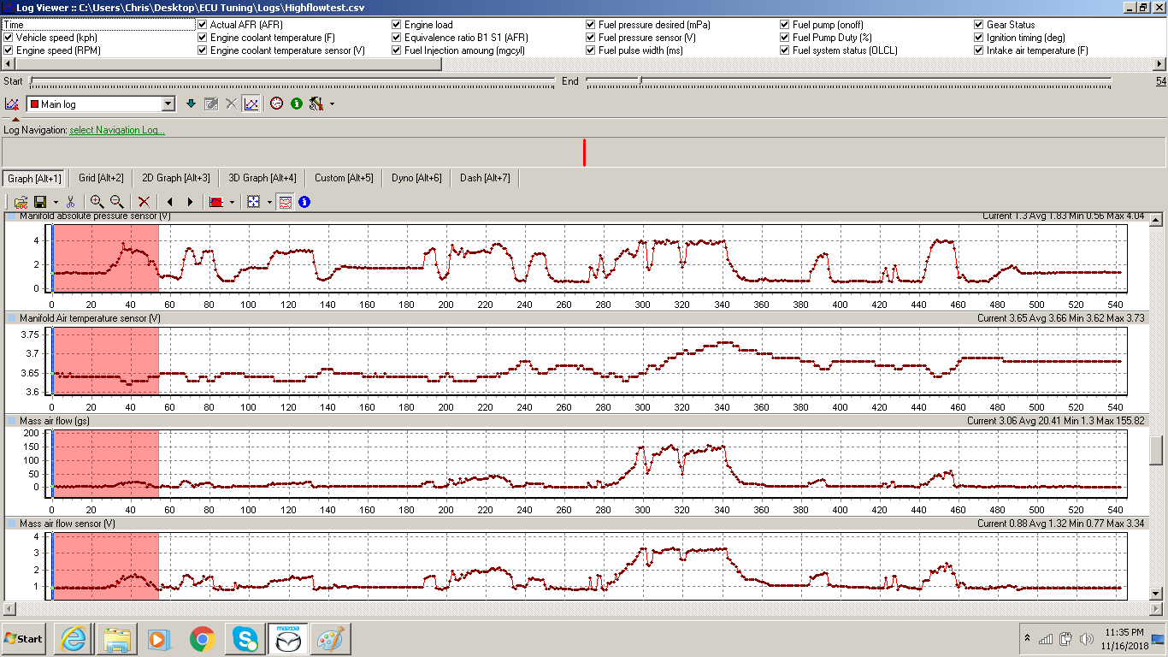Toggle Fuel Pump Duty (%) checkbox
The height and width of the screenshot is (657, 1168).
pyautogui.click(x=785, y=38)
